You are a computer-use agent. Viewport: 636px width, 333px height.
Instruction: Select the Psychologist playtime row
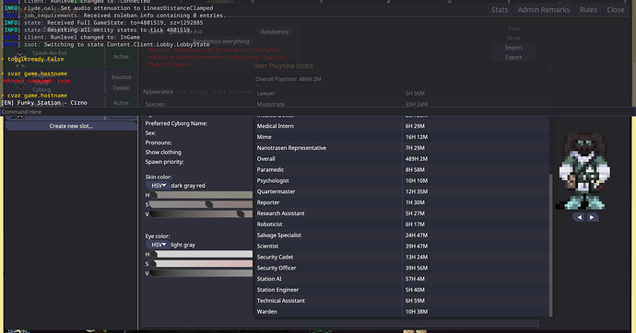click(402, 181)
